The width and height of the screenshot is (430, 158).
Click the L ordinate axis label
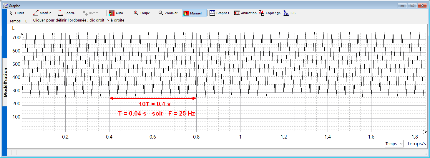(x=13, y=28)
